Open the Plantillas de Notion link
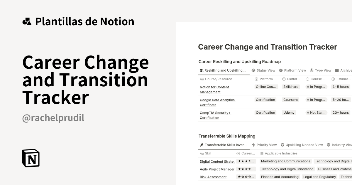The height and width of the screenshot is (185, 352). coord(84,21)
